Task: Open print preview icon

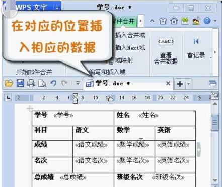Action: pos(42,83)
